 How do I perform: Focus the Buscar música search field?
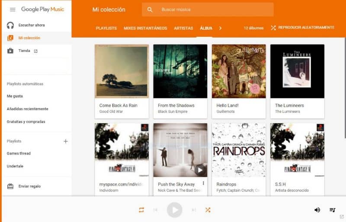point(208,10)
